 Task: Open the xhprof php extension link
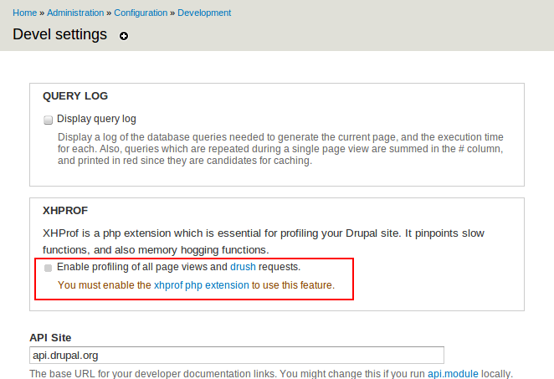click(202, 285)
